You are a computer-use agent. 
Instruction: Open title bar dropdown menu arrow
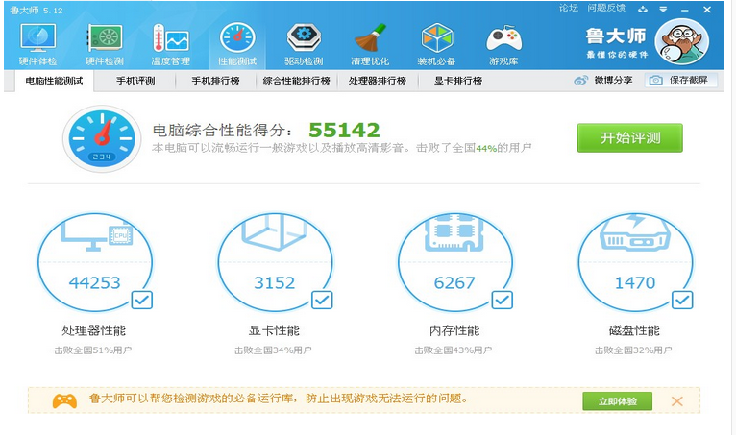(663, 9)
